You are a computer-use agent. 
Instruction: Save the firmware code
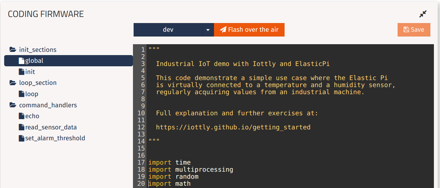pyautogui.click(x=414, y=29)
